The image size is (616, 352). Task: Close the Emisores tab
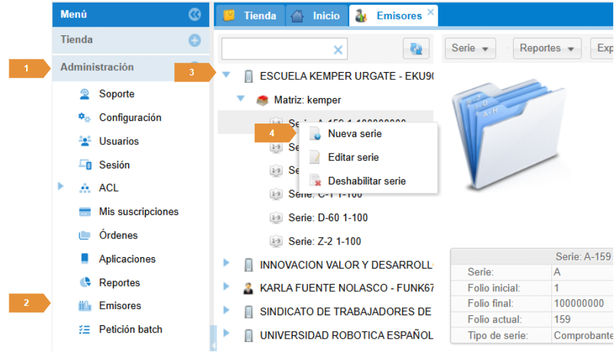pyautogui.click(x=430, y=11)
